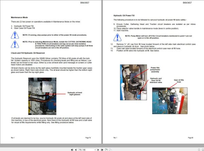Image resolution: width=204 pixels, height=151 pixels.
Task: Select single page layout icon at bottom right
Action: click(199, 150)
